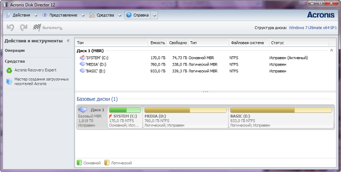
Task: Click the bootable media builder icon
Action: tap(9, 81)
